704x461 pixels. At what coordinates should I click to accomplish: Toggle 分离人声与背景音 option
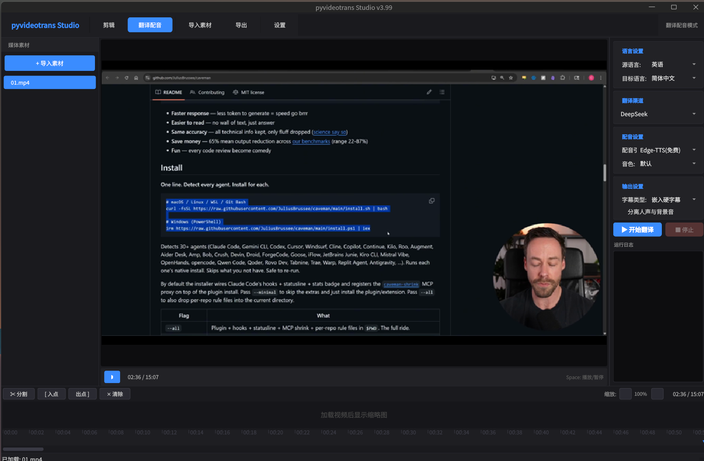[x=651, y=212]
